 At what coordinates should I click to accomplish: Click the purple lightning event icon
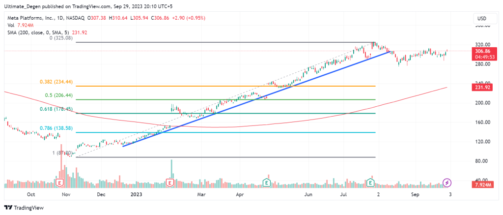click(447, 183)
